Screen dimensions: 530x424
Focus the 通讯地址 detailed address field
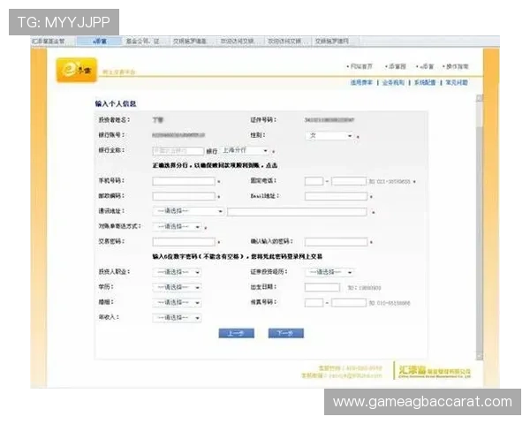297,212
